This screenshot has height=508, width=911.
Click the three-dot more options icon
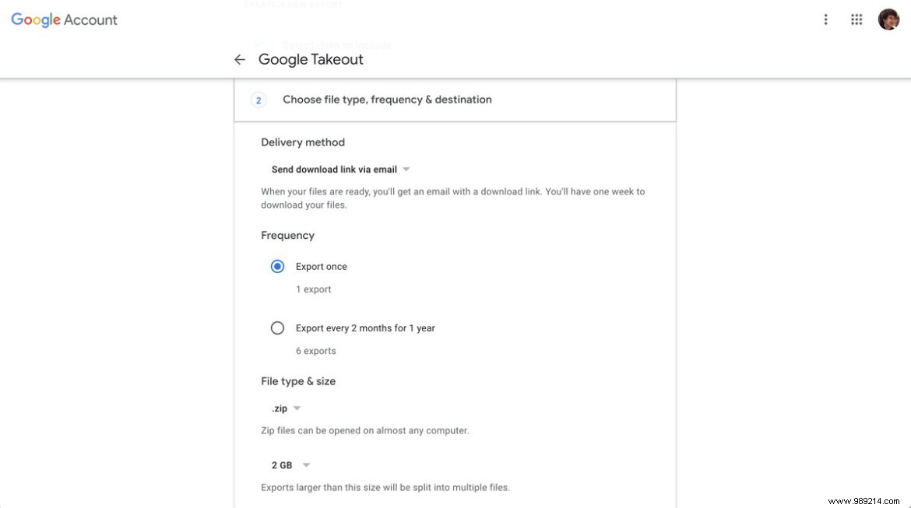826,19
